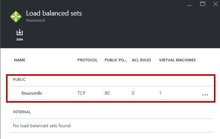Sort by PROTOCOL column header
220x139 pixels.
point(87,60)
